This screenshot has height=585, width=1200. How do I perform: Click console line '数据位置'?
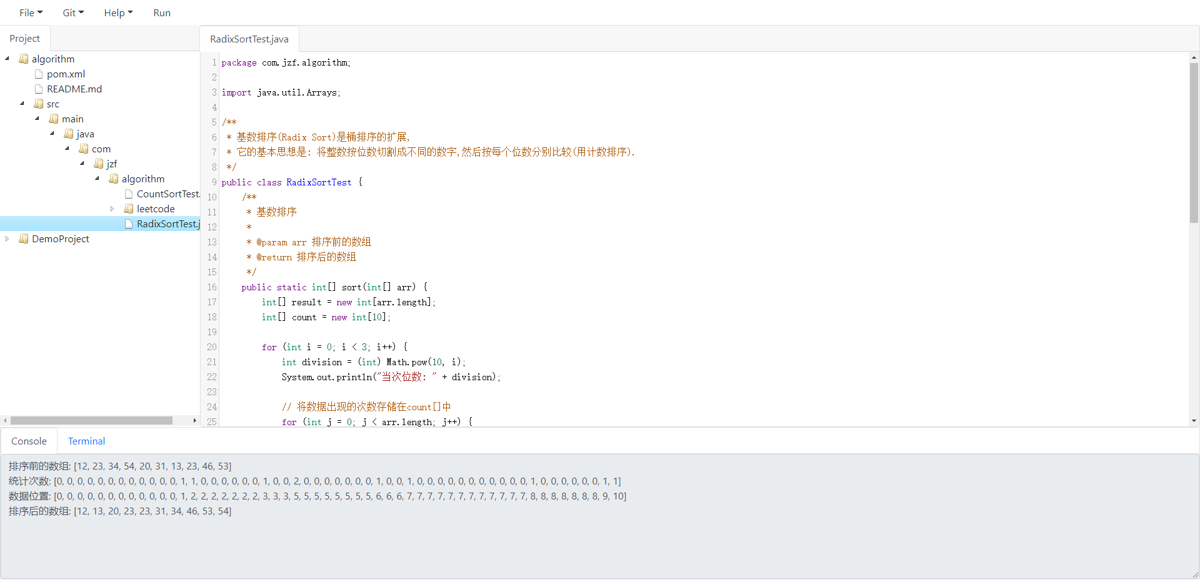tap(317, 496)
